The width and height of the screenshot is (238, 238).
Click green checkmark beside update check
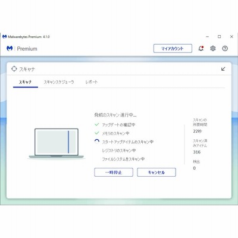97,124
